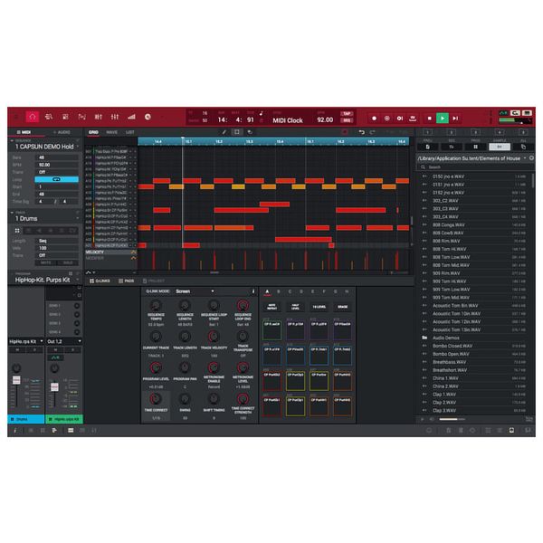Open the ascending bars icon in the top bar
This screenshot has height=543, width=543.
(131, 117)
